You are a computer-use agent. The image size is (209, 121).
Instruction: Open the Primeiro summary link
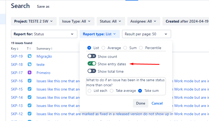click(x=43, y=73)
